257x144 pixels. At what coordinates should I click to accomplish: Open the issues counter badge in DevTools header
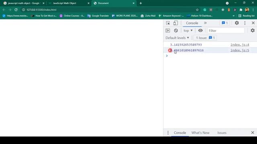[224, 23]
